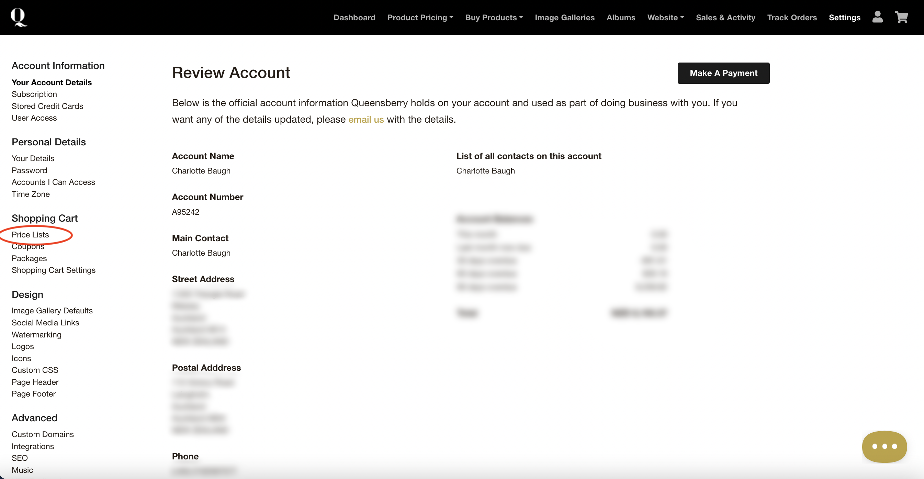Select Shopping Cart Settings link
Image resolution: width=924 pixels, height=479 pixels.
[x=54, y=270]
